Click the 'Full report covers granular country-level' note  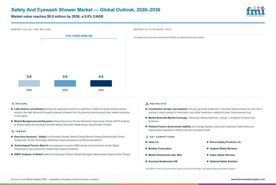169,37
